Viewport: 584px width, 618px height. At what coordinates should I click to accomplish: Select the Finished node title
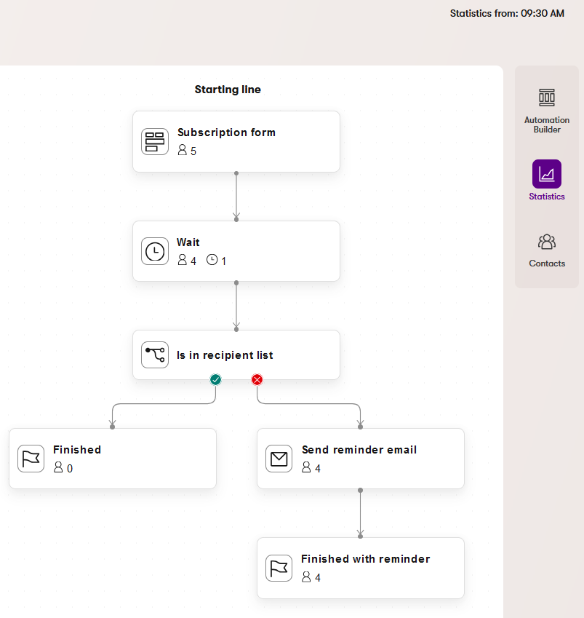pyautogui.click(x=77, y=450)
